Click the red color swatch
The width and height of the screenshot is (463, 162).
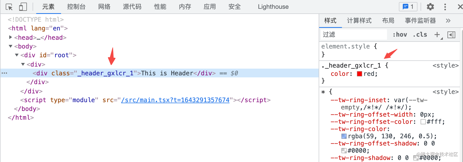[359, 74]
